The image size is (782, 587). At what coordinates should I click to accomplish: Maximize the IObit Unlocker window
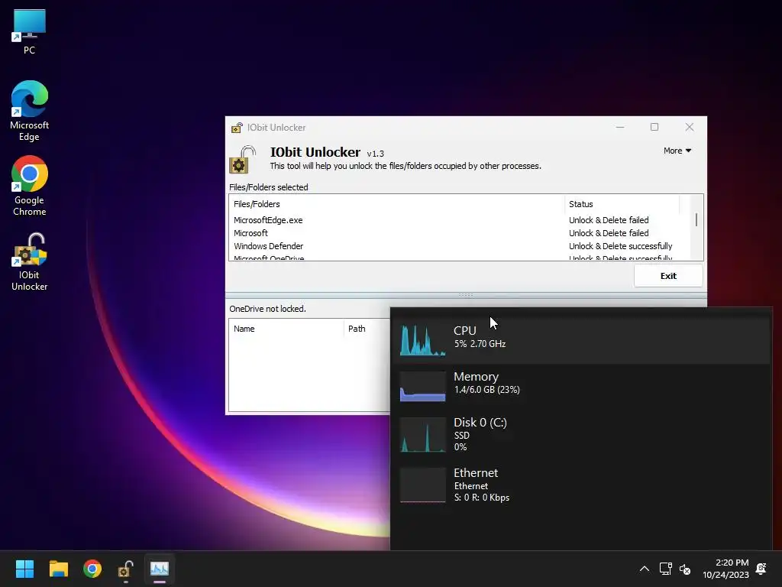click(654, 128)
